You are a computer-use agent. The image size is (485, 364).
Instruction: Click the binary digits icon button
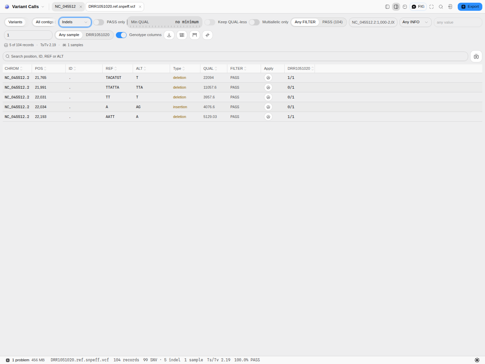coord(182,35)
